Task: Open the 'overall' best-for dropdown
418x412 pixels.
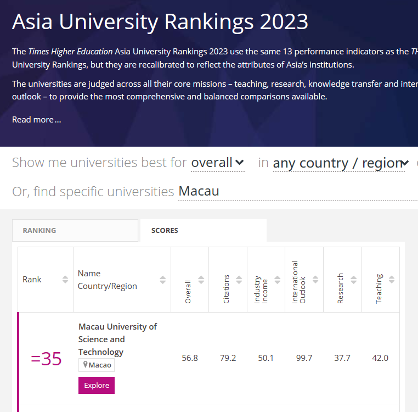Action: (218, 163)
